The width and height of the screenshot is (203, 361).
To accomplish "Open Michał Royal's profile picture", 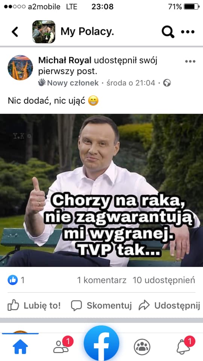I will (20, 68).
